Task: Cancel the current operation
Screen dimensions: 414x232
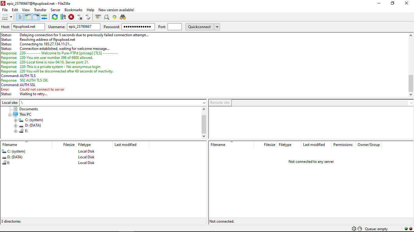Action: click(71, 17)
